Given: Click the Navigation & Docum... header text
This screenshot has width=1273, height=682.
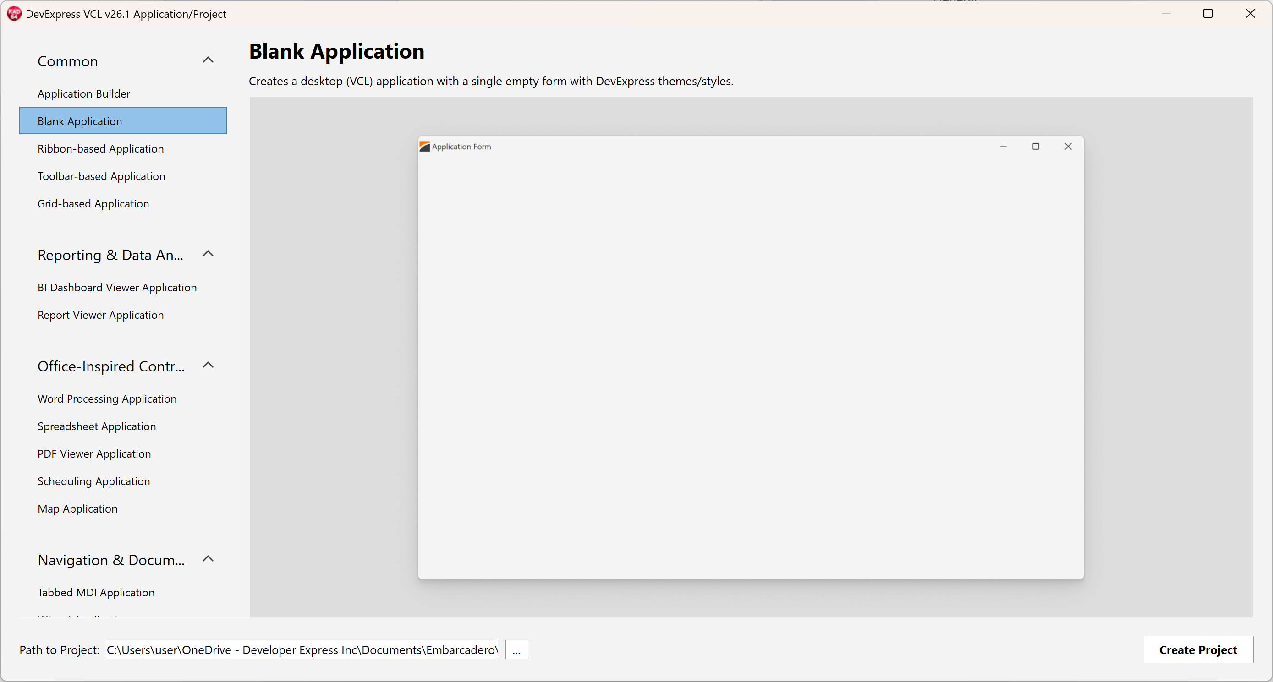Looking at the screenshot, I should pos(111,560).
